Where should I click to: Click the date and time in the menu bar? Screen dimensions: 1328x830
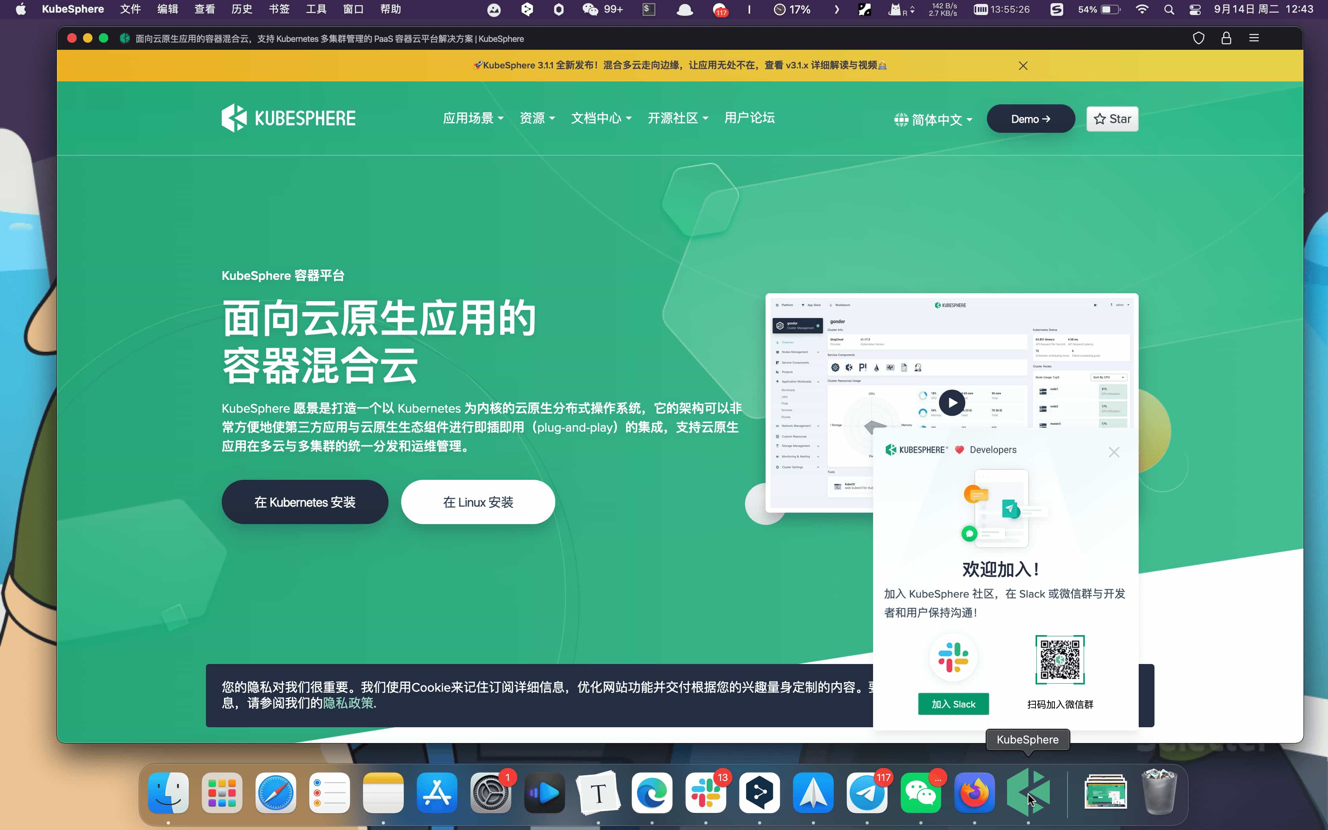click(x=1264, y=9)
